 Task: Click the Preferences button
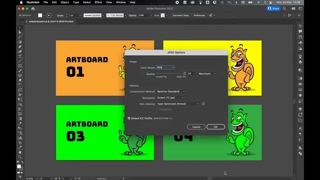[x=199, y=15]
